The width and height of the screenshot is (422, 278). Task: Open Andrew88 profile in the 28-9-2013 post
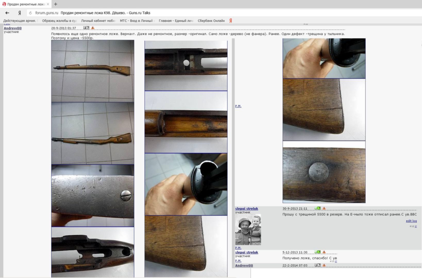point(13,28)
